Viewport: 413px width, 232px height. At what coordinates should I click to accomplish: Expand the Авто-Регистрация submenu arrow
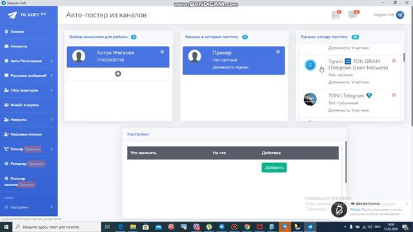pyautogui.click(x=52, y=61)
